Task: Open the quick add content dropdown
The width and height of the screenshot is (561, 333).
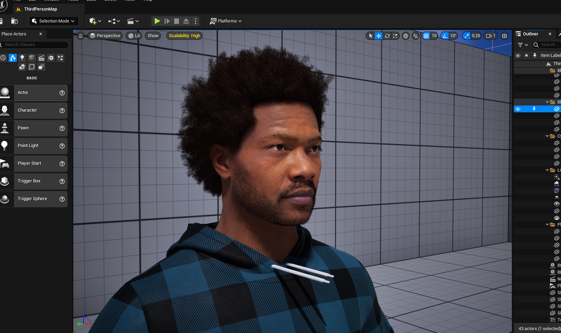Action: (95, 21)
